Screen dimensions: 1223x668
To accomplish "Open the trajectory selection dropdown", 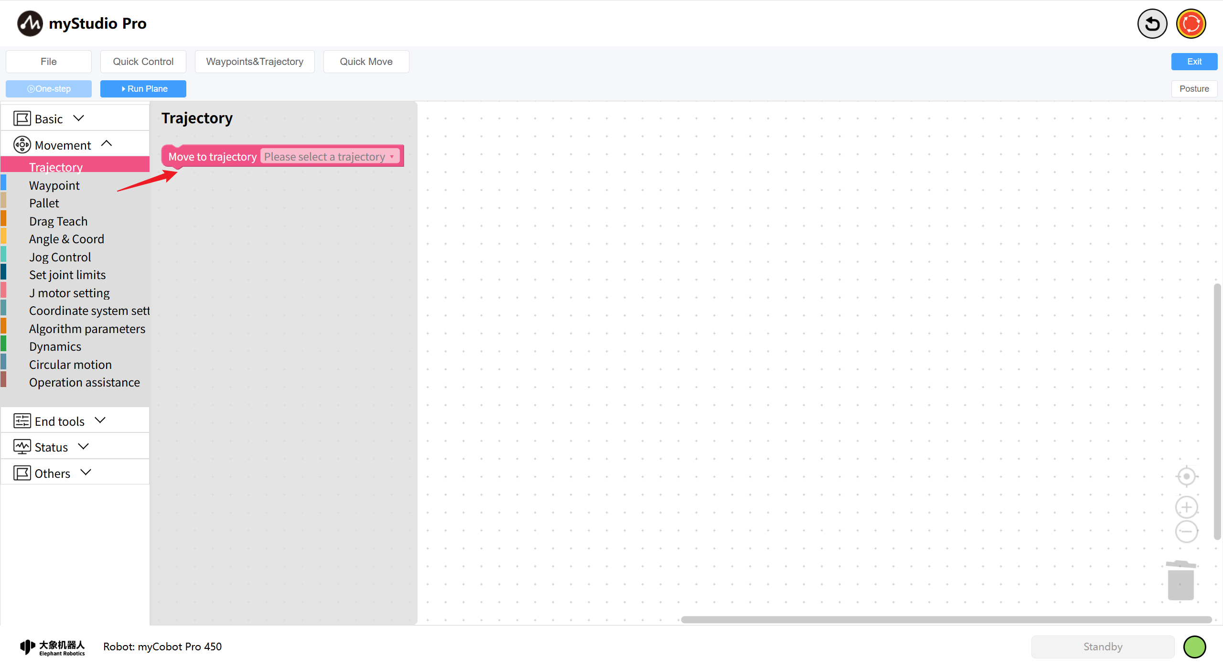I will (330, 157).
